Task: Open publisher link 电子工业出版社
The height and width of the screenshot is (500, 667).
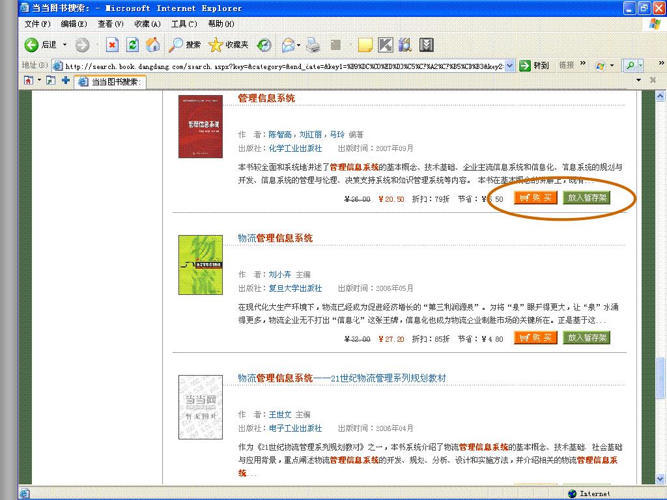Action: click(x=295, y=428)
